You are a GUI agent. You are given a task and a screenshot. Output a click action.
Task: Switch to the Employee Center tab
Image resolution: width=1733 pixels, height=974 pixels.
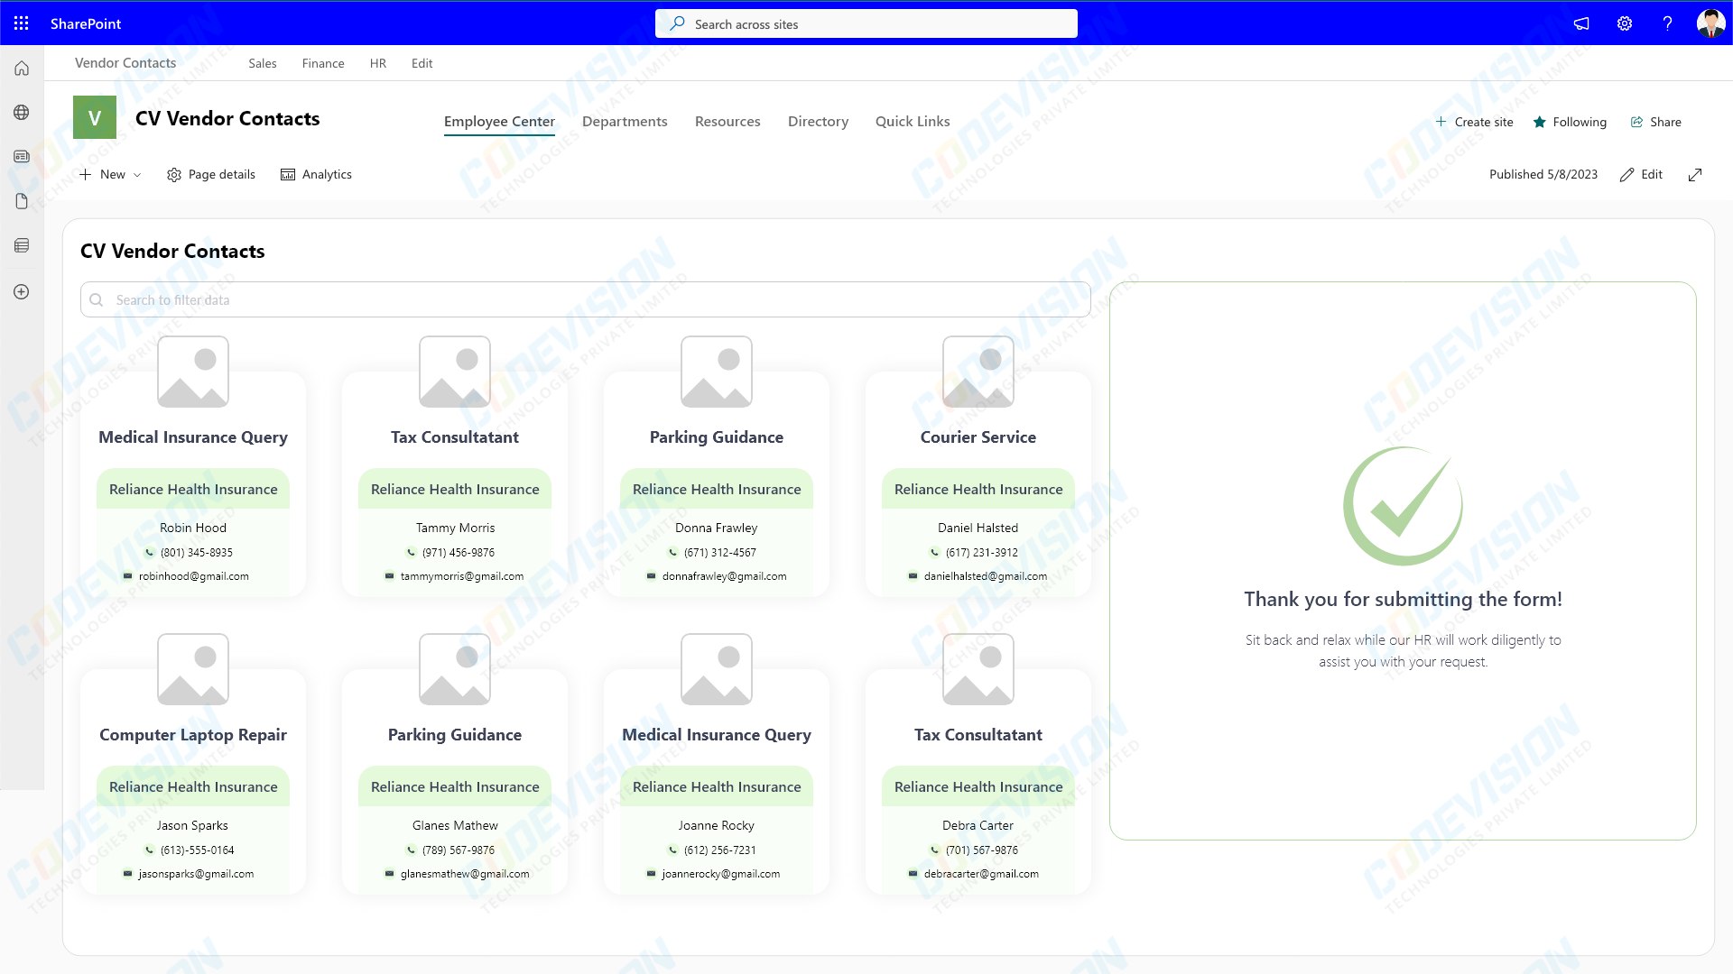click(x=499, y=122)
